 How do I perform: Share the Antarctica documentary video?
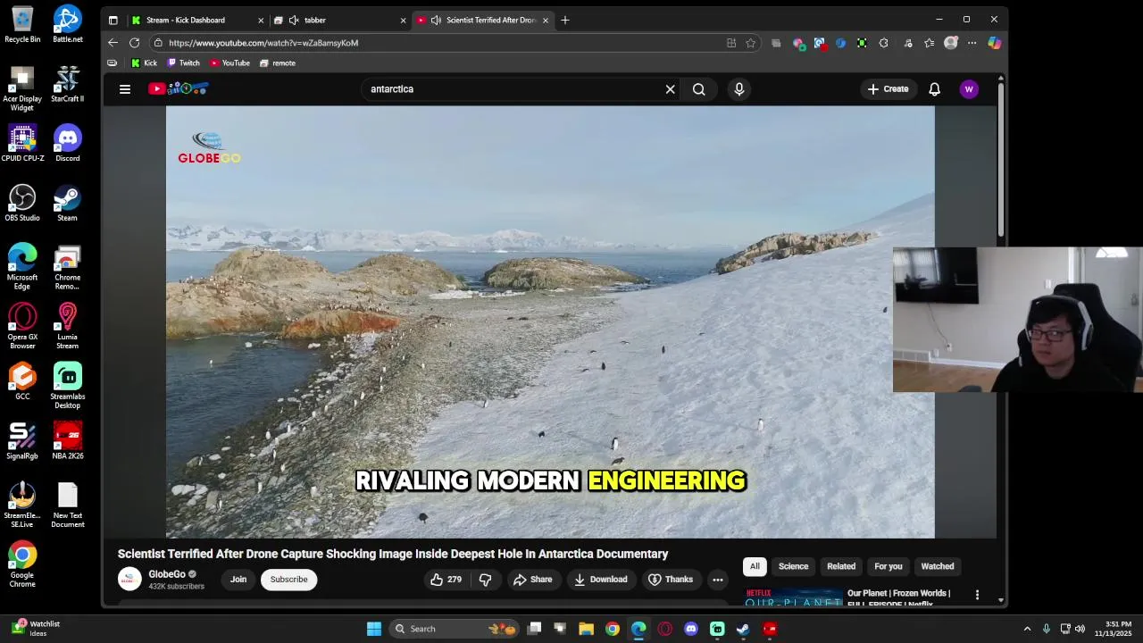[532, 580]
